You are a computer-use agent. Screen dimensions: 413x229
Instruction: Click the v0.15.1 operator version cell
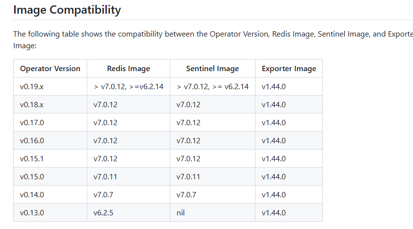coord(50,158)
